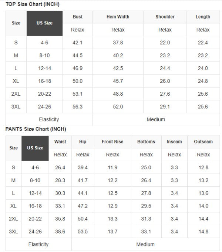Click the dark US Size header in PANTS chart
Screen dimensions: 222x252
35,148
